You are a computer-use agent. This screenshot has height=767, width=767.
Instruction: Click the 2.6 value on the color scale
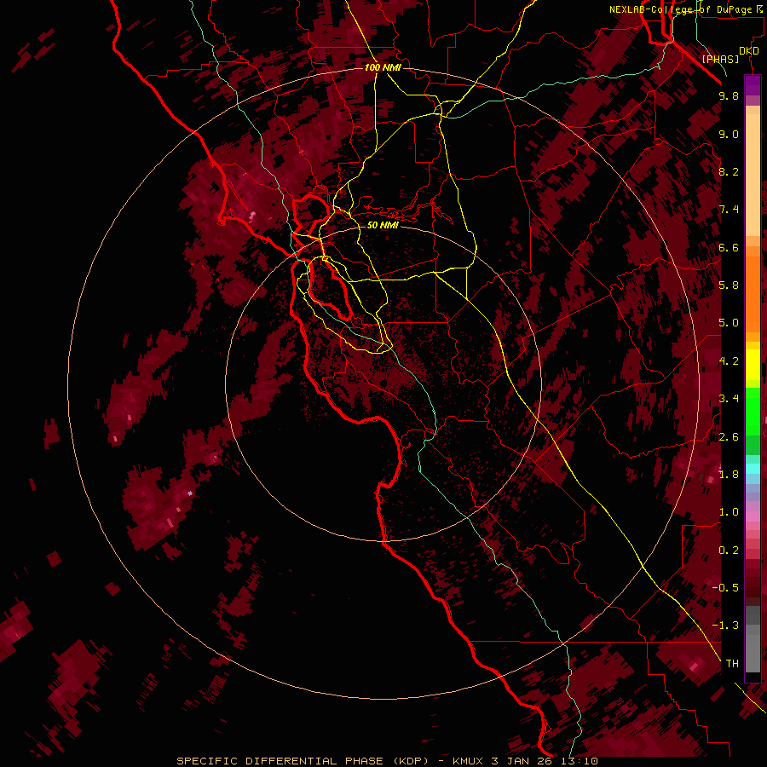coord(729,437)
